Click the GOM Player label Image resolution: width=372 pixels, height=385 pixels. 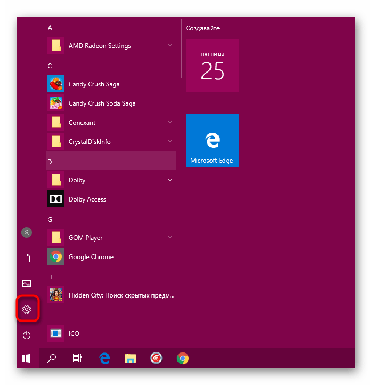(x=86, y=238)
